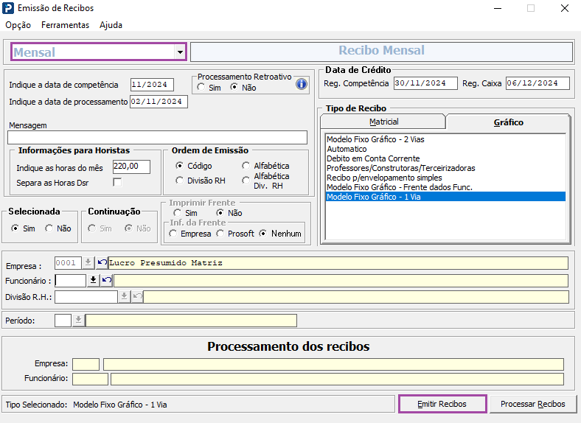Screen dimensions: 581x423
Task: Click the Processar Recibos button
Action: pos(532,404)
